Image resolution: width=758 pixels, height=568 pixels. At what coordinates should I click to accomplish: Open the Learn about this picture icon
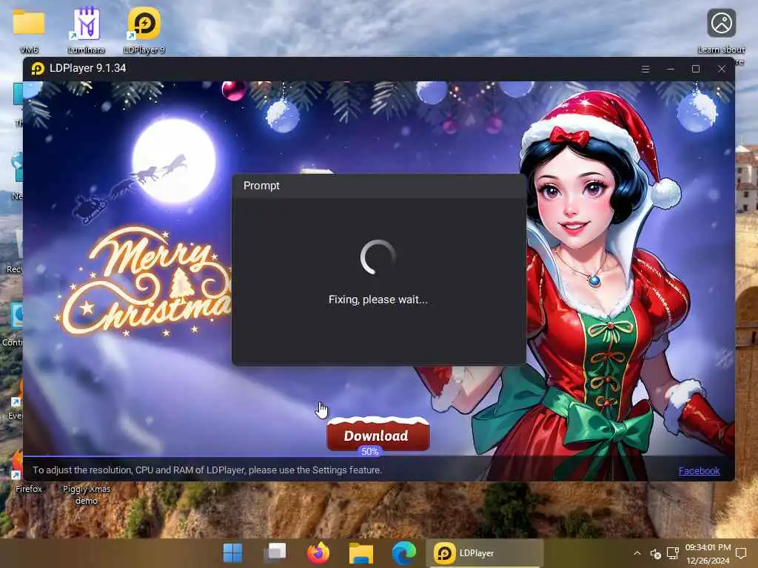click(x=721, y=30)
